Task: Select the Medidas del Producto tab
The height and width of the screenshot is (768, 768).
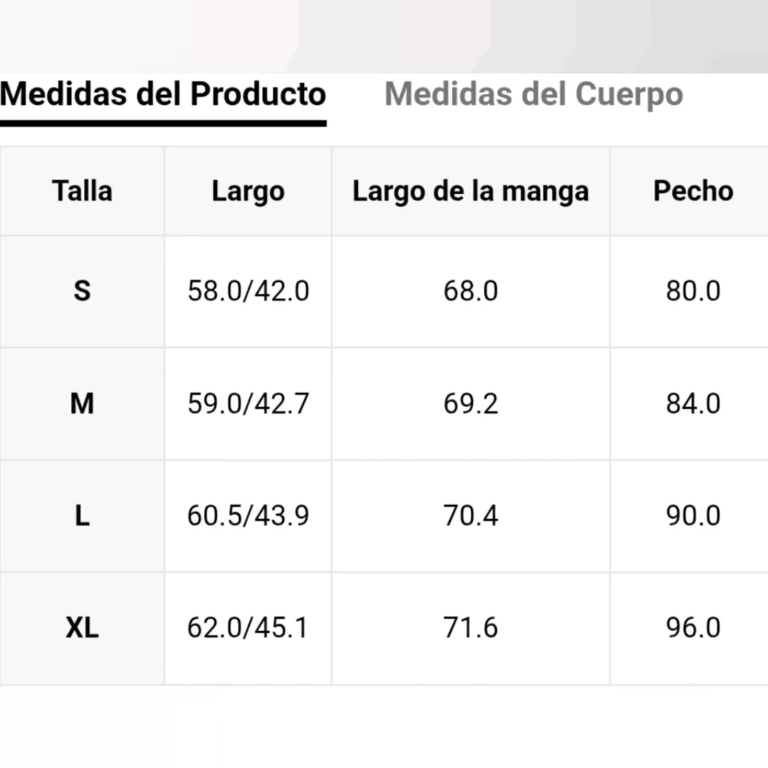Action: [163, 94]
